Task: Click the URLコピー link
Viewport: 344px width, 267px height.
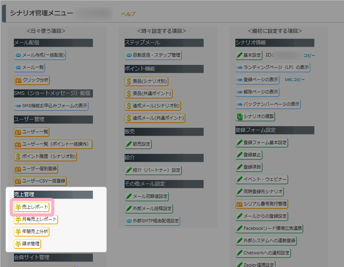Action: pos(295,80)
